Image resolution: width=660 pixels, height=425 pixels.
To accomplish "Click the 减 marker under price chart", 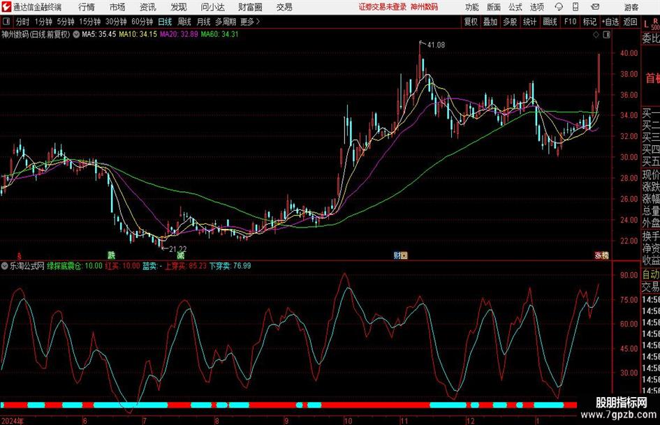I will click(181, 255).
